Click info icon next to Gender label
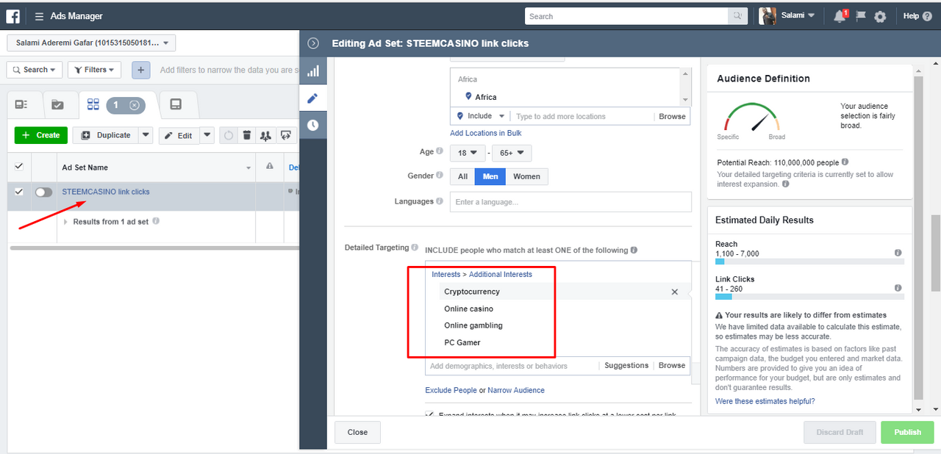This screenshot has width=941, height=454. coord(440,176)
